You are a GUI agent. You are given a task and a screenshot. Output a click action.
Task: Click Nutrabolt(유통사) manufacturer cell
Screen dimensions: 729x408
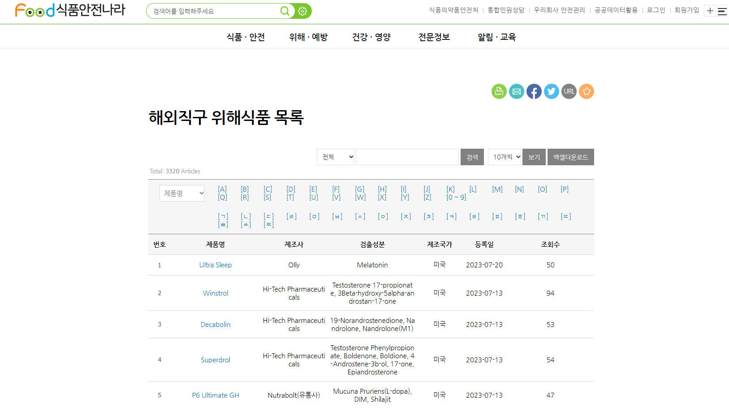pyautogui.click(x=294, y=395)
